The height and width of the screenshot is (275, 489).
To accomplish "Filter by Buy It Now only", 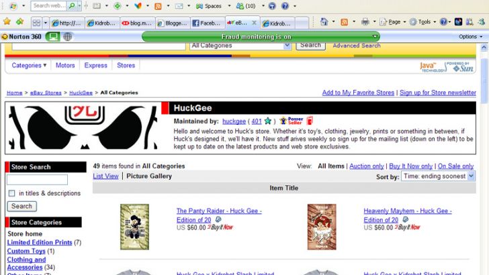I will [x=410, y=166].
